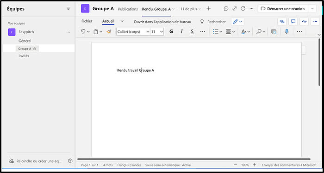Click the activity pulse icon button
The width and height of the screenshot is (324, 173).
(304, 21)
